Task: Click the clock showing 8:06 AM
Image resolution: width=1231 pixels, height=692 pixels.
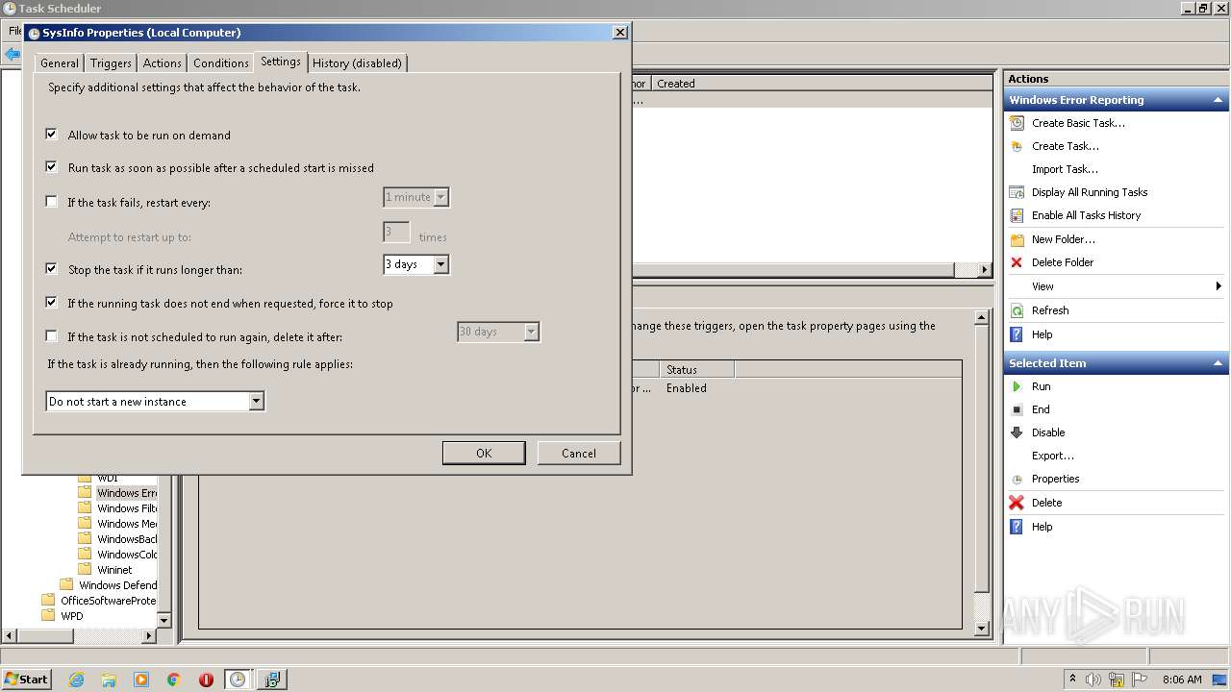Action: pos(1182,680)
